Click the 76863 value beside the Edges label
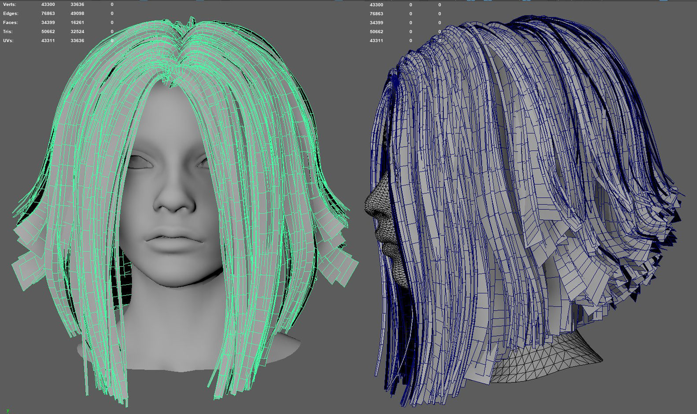The image size is (697, 414). coord(48,14)
